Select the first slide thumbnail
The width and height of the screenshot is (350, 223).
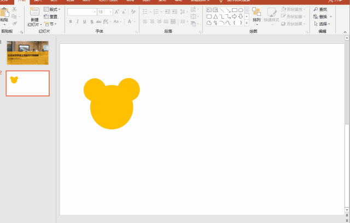(28, 53)
